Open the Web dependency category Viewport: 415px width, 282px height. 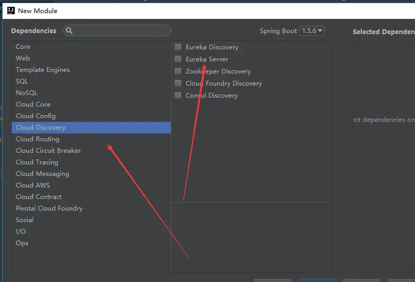click(x=91, y=58)
